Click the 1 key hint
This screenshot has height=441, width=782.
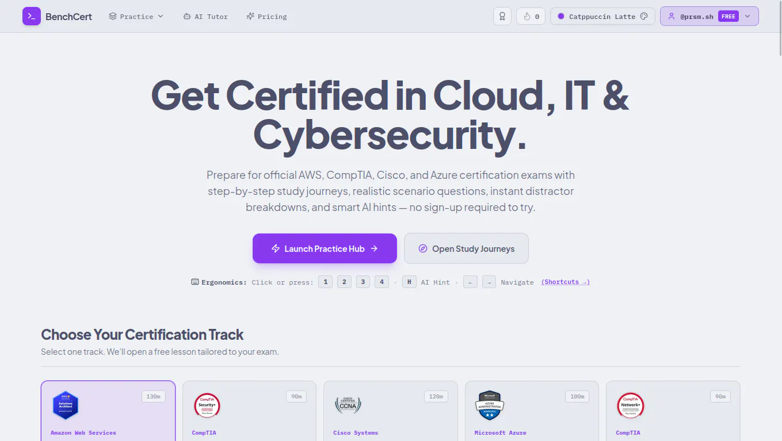pyautogui.click(x=325, y=282)
